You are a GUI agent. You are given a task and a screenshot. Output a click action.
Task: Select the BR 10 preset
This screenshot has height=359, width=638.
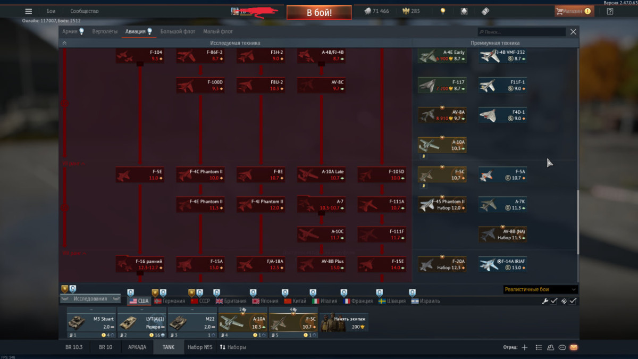pyautogui.click(x=105, y=347)
